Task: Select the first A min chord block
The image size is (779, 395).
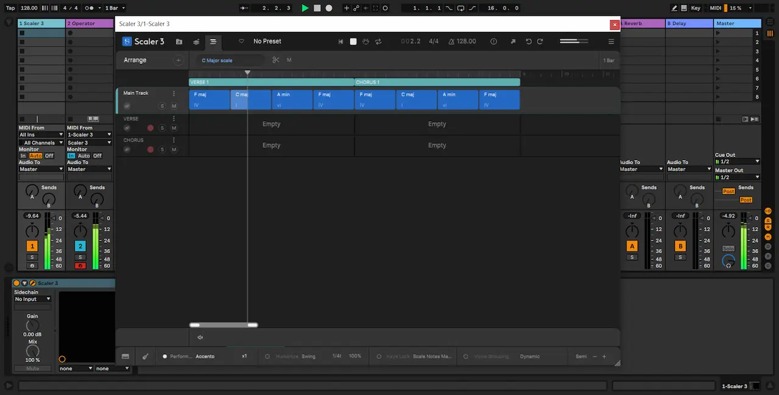Action: [x=292, y=100]
